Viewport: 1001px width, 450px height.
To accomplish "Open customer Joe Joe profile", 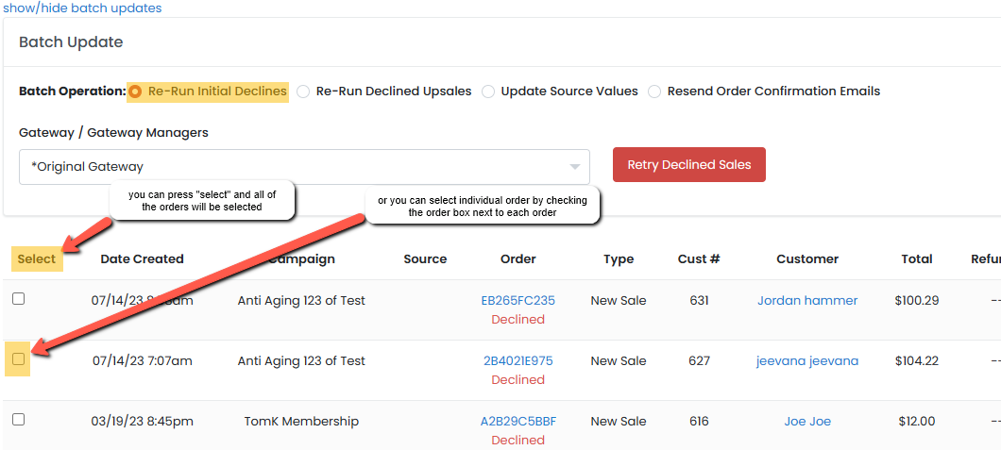I will [x=806, y=422].
